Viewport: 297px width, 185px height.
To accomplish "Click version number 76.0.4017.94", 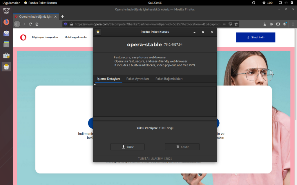I will tap(173, 45).
